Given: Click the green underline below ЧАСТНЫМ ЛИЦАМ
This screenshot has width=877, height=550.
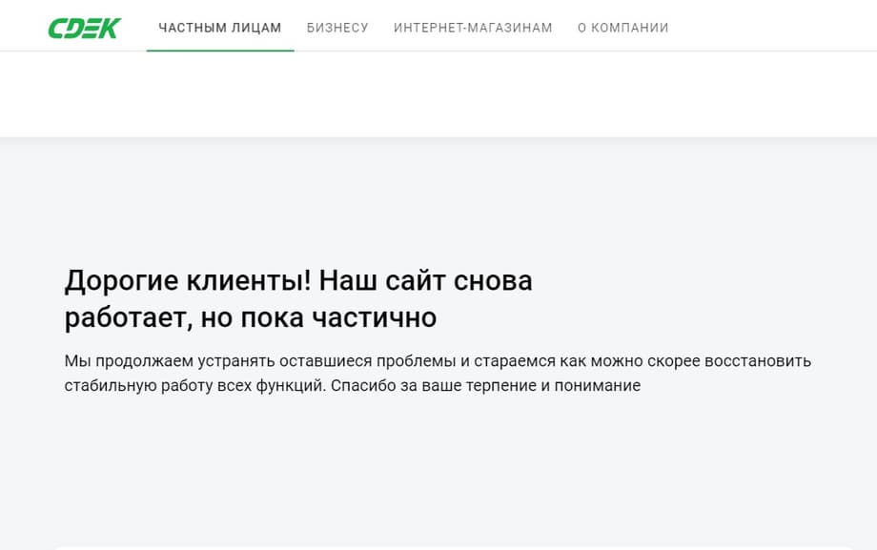Looking at the screenshot, I should pos(220,50).
